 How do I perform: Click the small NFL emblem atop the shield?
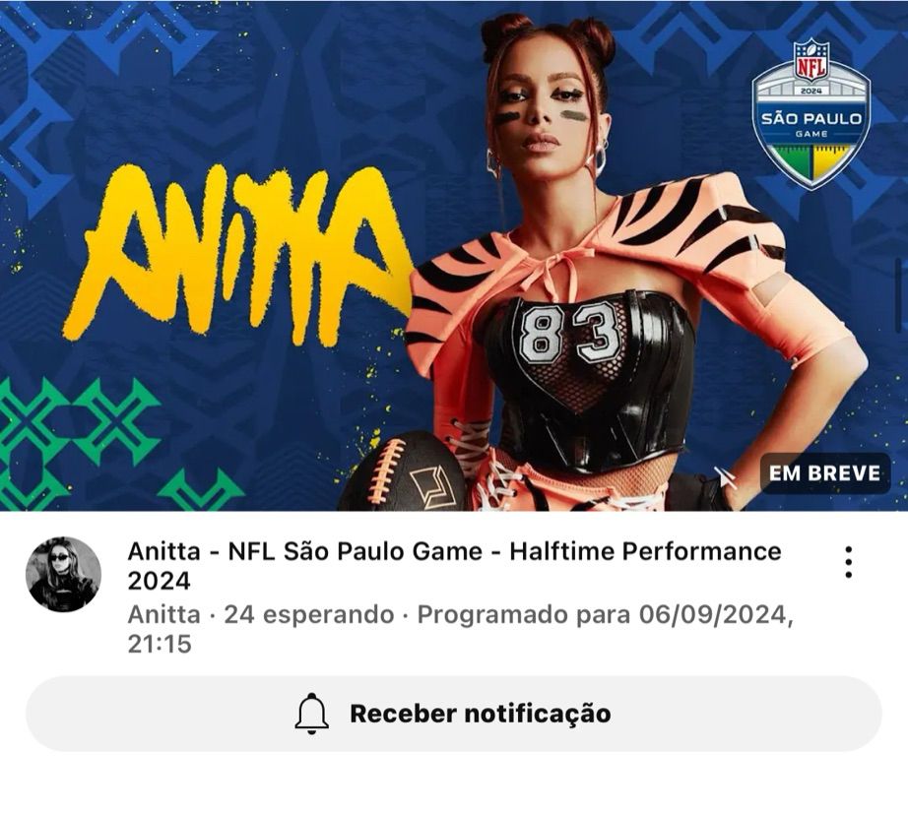tap(811, 59)
